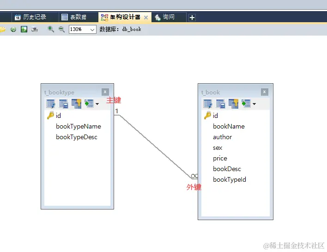Image resolution: width=327 pixels, height=252 pixels.
Task: Expand dropdown arrow in t_book toolbar
Action: (x=254, y=104)
